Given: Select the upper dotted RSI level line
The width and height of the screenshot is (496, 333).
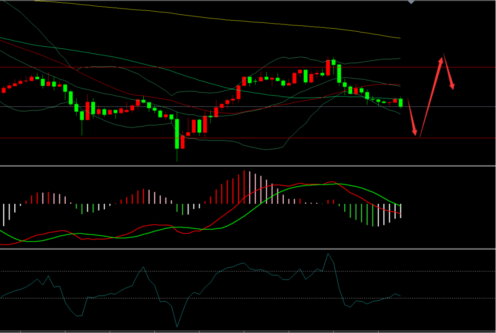Looking at the screenshot, I should 248,271.
